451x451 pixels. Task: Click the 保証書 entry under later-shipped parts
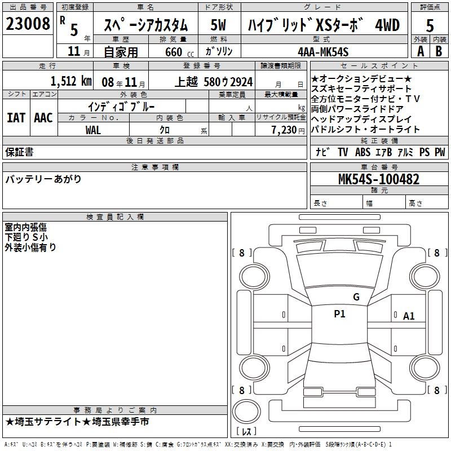click(x=19, y=152)
